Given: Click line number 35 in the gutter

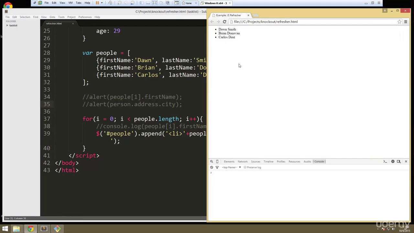Looking at the screenshot, I should point(47,104).
